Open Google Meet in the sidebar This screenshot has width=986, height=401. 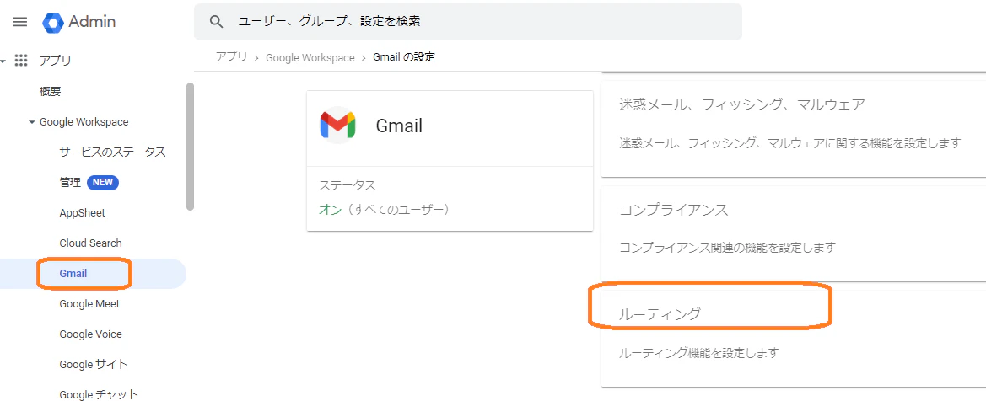coord(89,303)
